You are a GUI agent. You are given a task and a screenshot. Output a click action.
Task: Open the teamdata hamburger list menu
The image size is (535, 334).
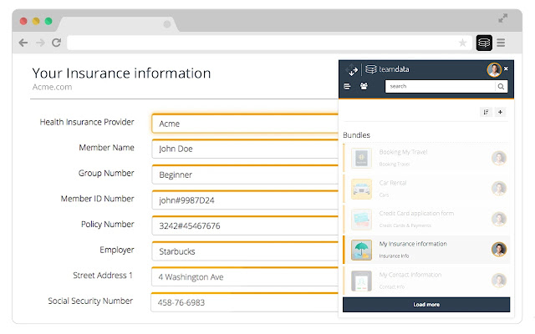(348, 86)
